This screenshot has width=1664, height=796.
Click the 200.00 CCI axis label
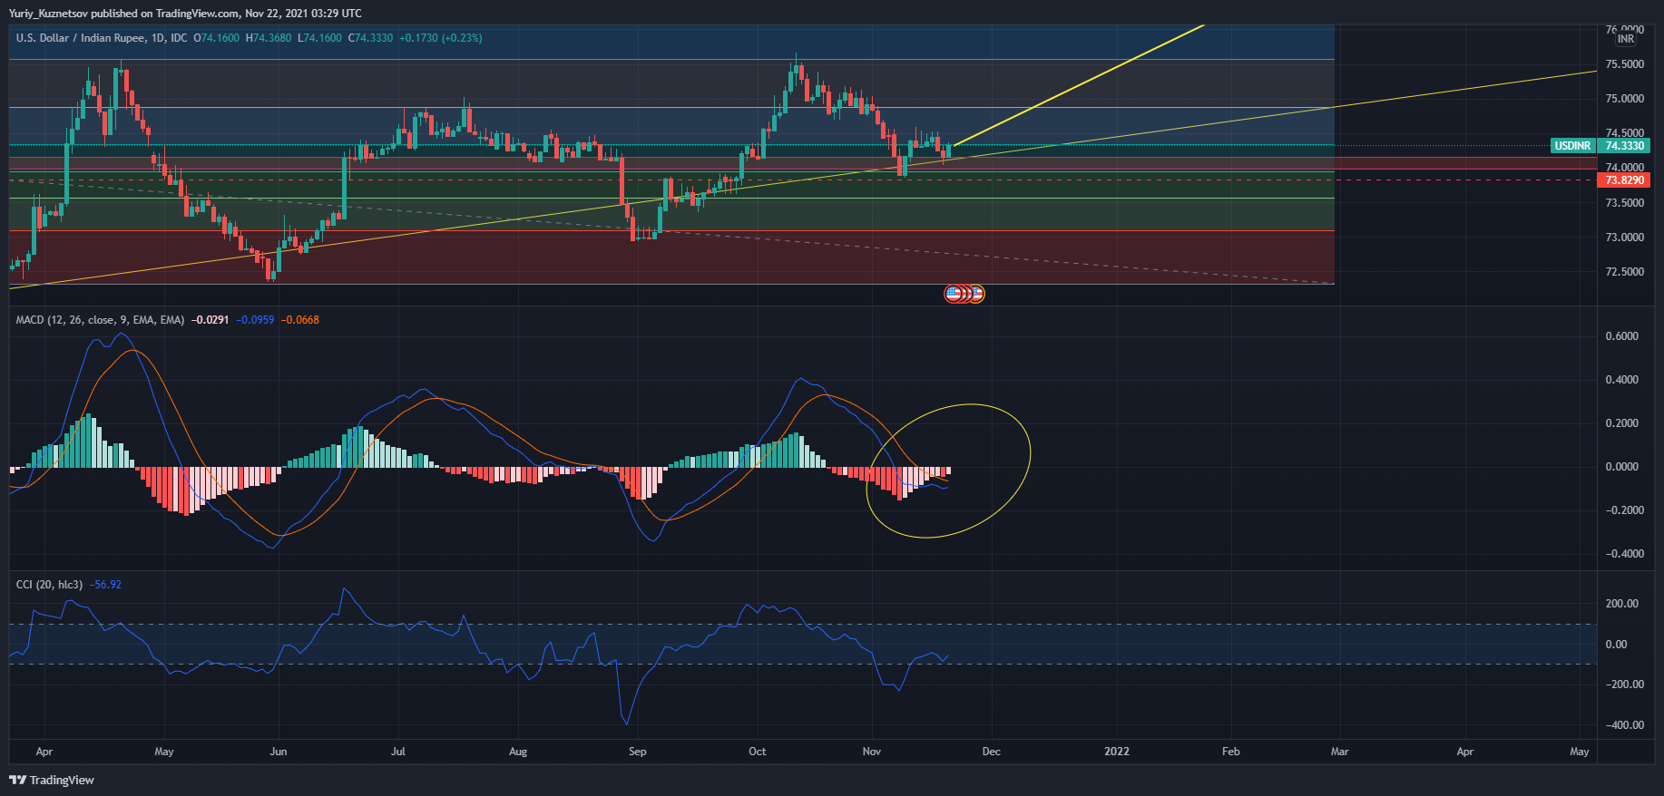click(1622, 604)
